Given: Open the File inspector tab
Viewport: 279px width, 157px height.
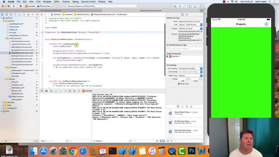Looking at the screenshot, I should [x=182, y=14].
